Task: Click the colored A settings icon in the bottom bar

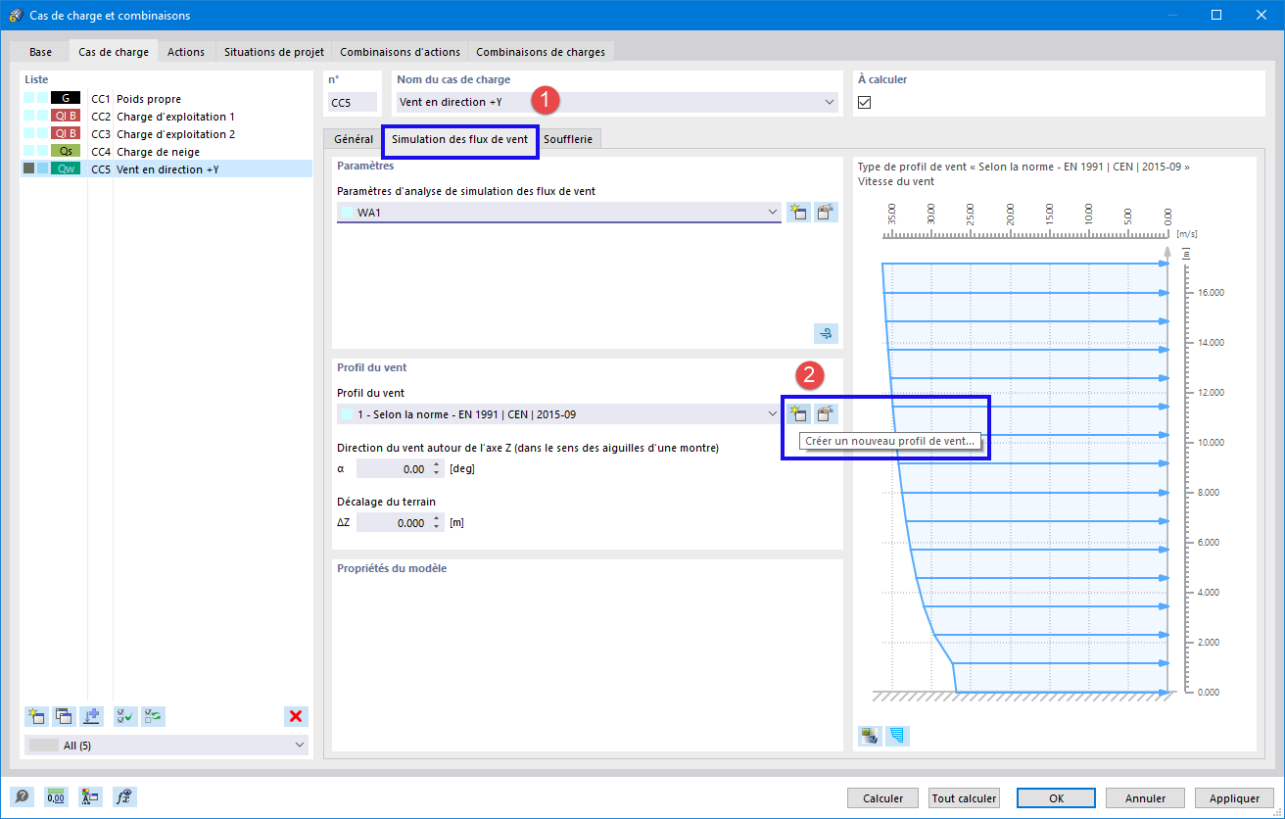Action: 90,797
